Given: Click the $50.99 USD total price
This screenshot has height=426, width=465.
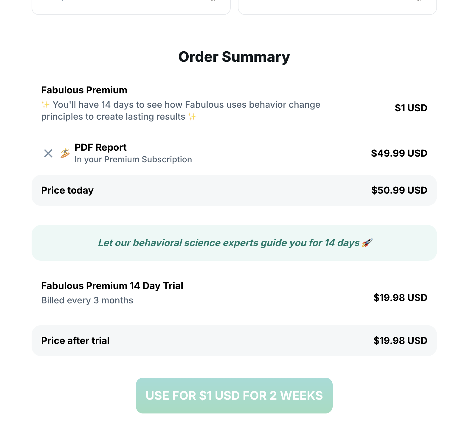Looking at the screenshot, I should 399,190.
